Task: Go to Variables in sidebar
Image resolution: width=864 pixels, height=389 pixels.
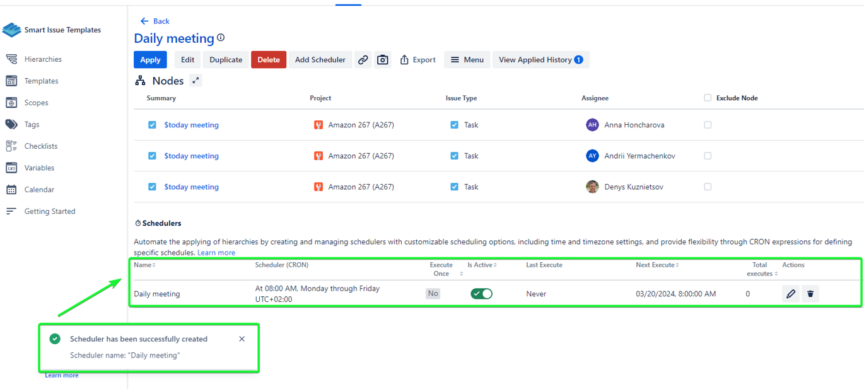Action: (39, 168)
